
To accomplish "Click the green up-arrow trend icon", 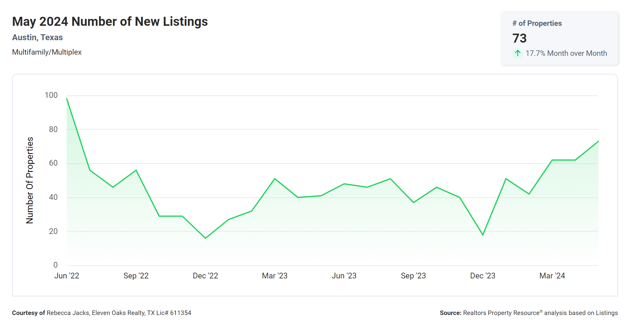I will [x=517, y=53].
